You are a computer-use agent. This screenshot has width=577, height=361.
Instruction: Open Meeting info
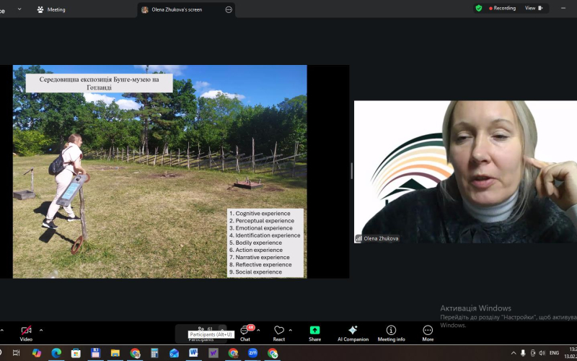point(391,332)
